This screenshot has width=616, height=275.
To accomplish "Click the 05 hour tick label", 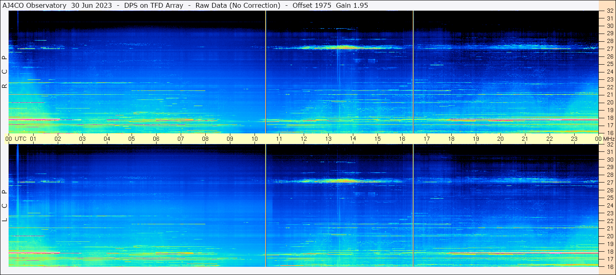I will 132,139.
